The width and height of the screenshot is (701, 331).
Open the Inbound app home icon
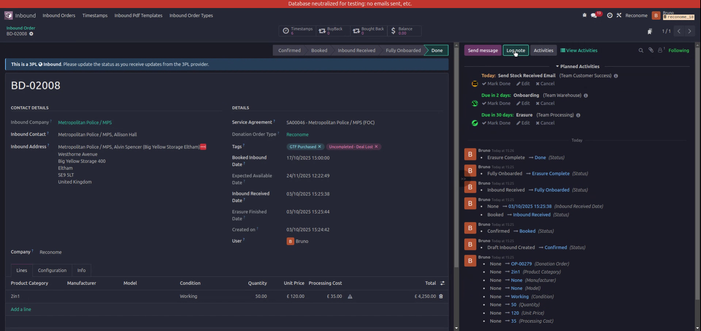coord(8,15)
